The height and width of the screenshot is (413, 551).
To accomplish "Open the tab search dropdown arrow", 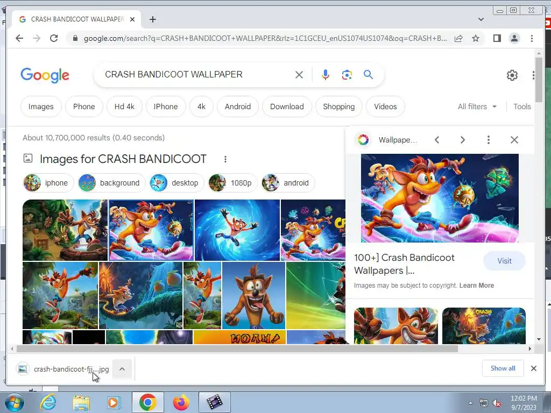I will pos(481,19).
